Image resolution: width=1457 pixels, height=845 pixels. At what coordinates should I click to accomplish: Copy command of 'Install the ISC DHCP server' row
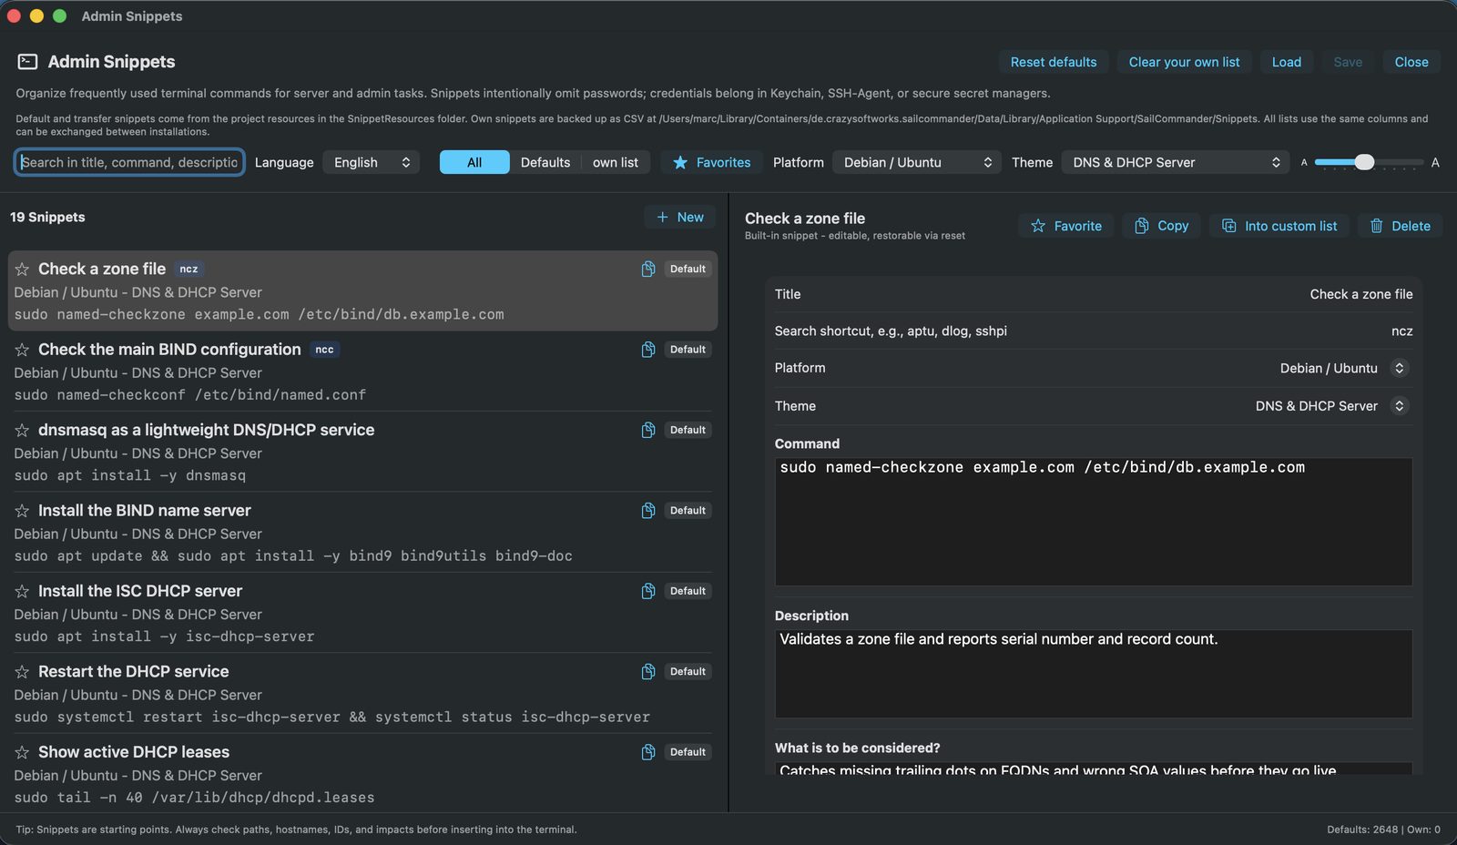(x=648, y=591)
